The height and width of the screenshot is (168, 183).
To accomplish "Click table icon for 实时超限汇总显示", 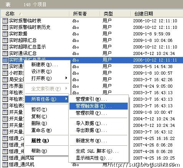I will [x=5, y=47].
